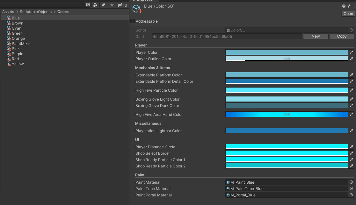This screenshot has height=205, width=356.
Task: Open object picker for Paint Tube Material
Action: tap(351, 188)
